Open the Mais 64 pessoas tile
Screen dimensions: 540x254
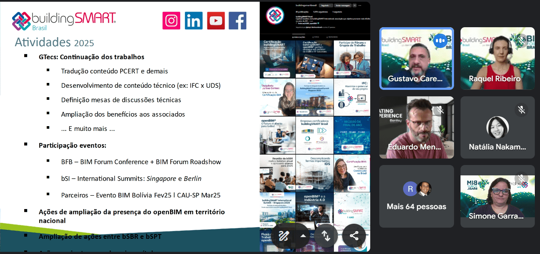(x=416, y=196)
